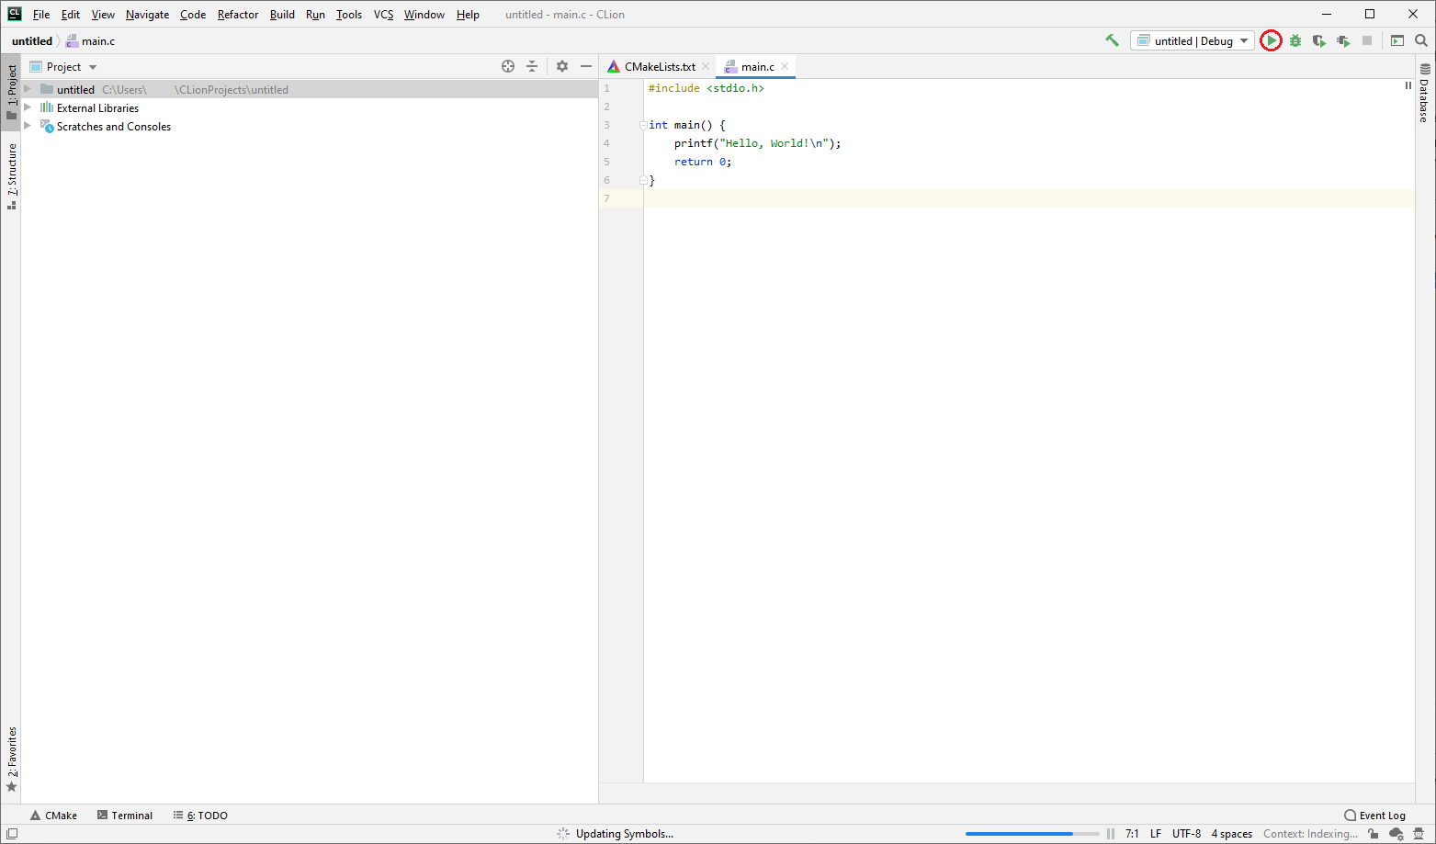Toggle the CMake tool window
This screenshot has width=1436, height=844.
(x=53, y=816)
